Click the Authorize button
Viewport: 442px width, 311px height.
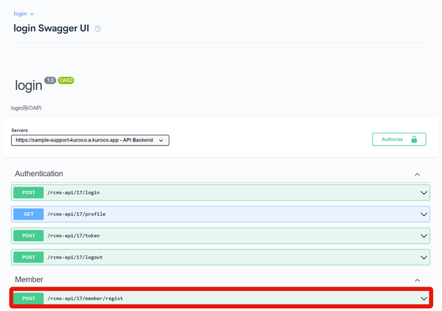pos(399,139)
